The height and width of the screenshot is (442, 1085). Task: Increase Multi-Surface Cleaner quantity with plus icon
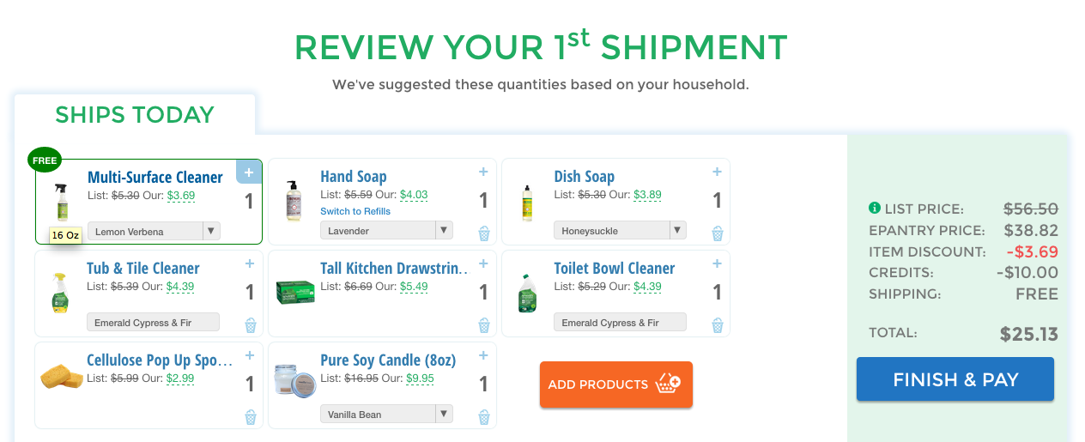[x=249, y=172]
